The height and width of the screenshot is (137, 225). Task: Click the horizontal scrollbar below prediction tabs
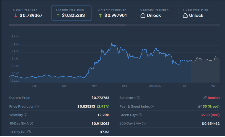point(68,25)
